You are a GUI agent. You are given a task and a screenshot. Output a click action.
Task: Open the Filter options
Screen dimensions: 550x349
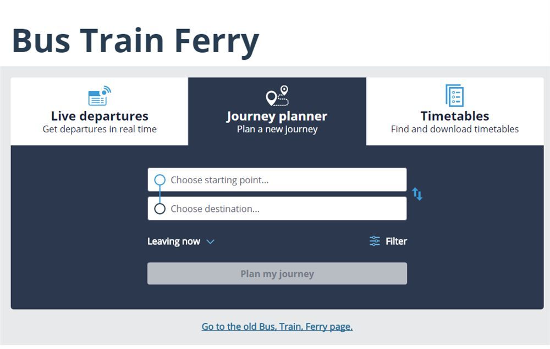(388, 241)
